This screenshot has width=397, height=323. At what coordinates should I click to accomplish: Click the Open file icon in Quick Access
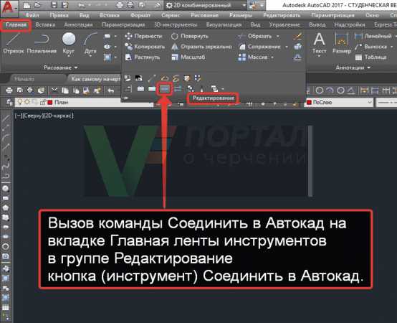(38, 5)
